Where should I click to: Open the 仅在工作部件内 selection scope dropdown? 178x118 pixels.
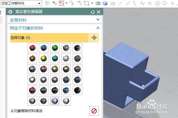(21, 3)
